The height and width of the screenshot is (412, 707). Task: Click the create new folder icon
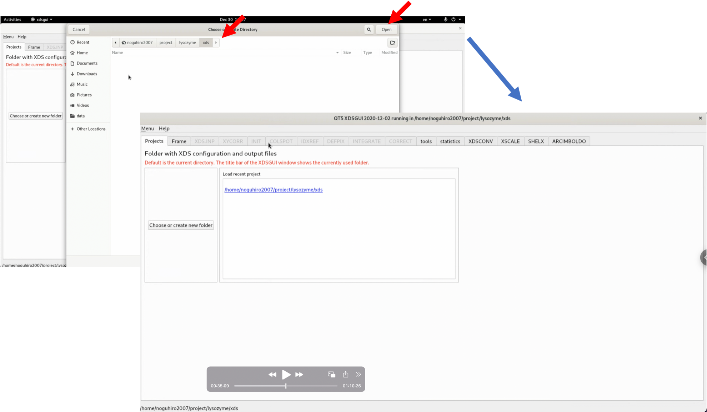click(392, 43)
